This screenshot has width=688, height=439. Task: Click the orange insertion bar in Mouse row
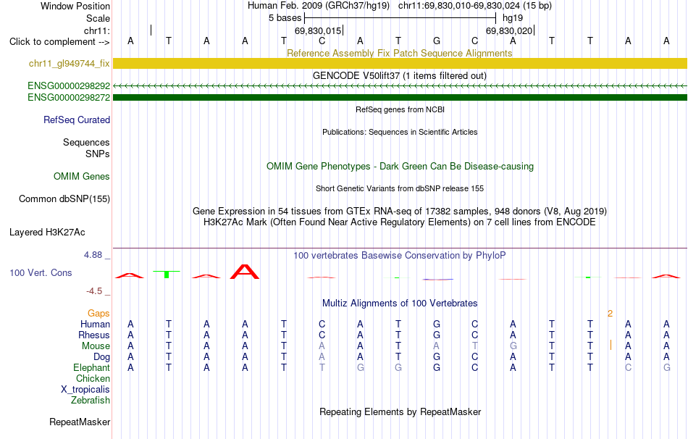pos(611,345)
